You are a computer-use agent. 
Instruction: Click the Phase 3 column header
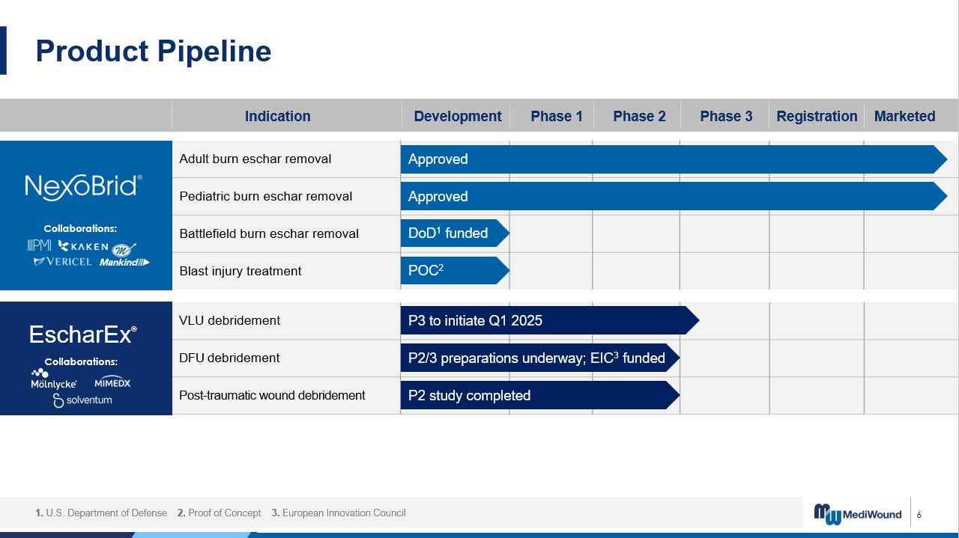(x=726, y=116)
